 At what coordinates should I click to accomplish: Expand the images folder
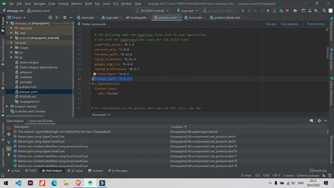tap(11, 48)
